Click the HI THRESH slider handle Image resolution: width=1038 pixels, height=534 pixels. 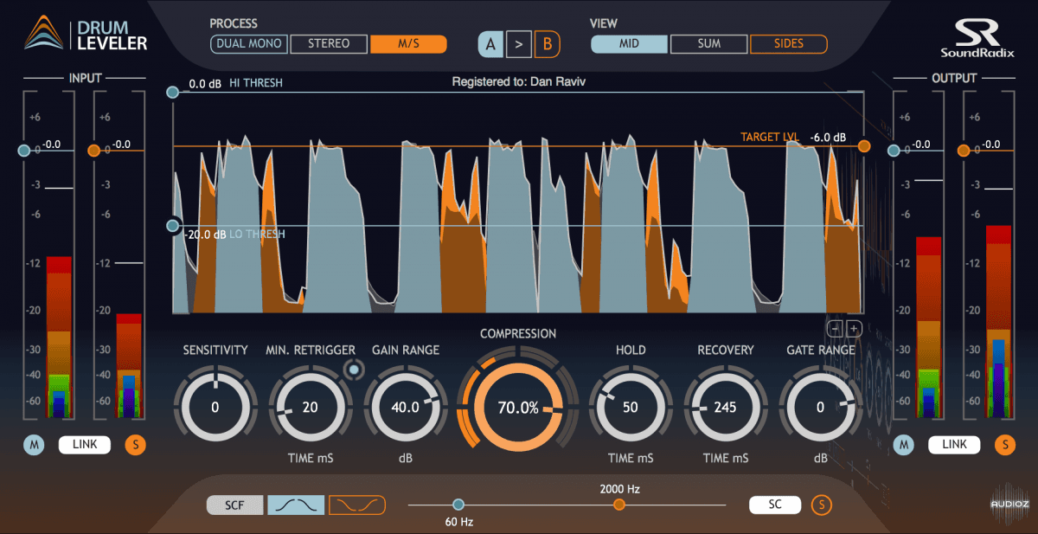click(x=173, y=91)
